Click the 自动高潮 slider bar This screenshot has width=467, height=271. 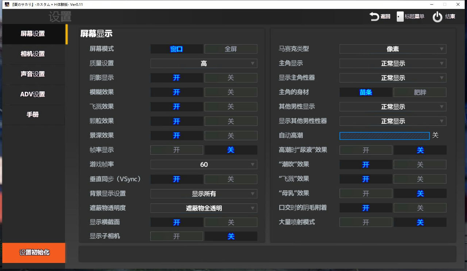pyautogui.click(x=384, y=135)
